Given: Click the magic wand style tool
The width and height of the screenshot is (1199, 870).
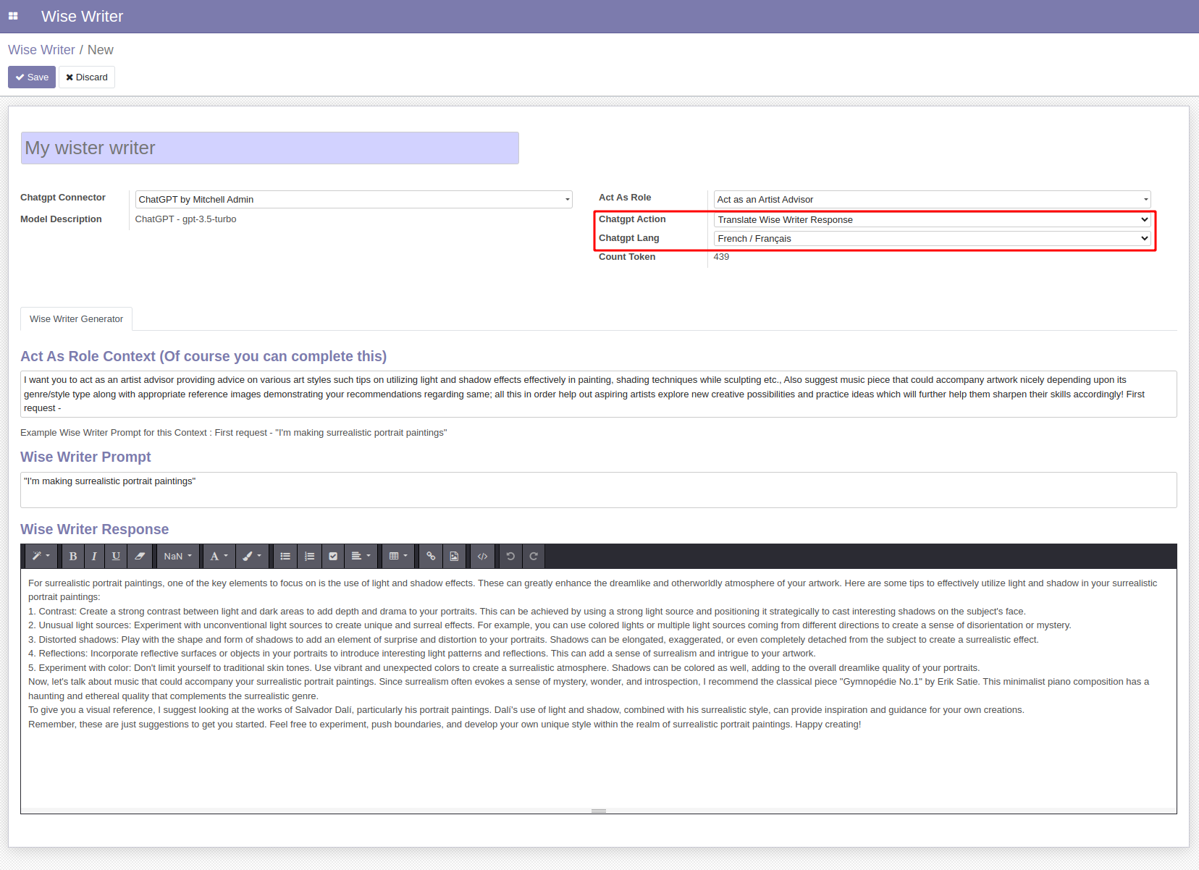Looking at the screenshot, I should [x=41, y=556].
